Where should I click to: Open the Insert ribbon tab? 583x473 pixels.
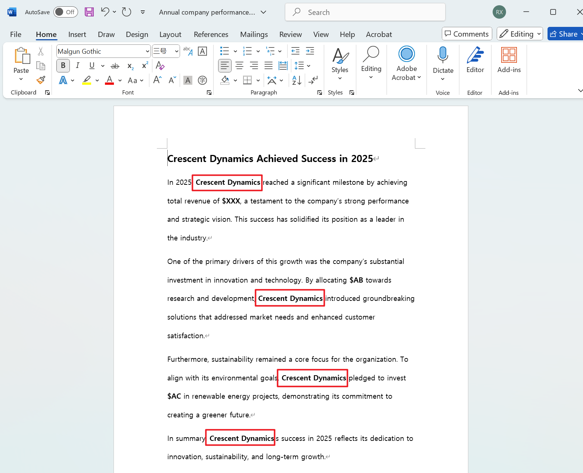pos(77,34)
